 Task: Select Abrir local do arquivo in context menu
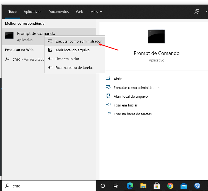click(x=72, y=50)
